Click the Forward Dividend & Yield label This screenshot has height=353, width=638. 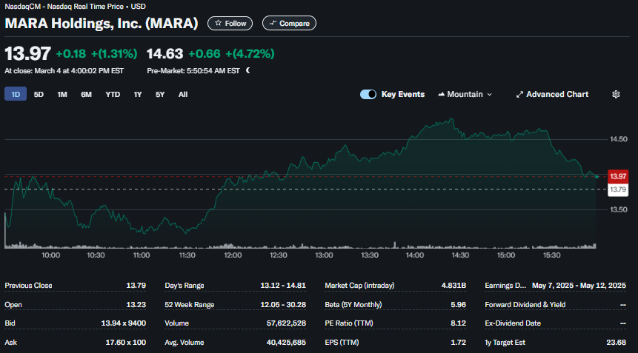pyautogui.click(x=525, y=305)
